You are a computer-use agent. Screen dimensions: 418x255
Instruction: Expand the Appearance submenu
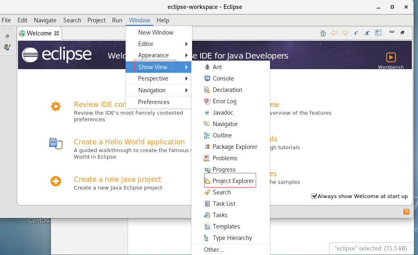(x=159, y=55)
